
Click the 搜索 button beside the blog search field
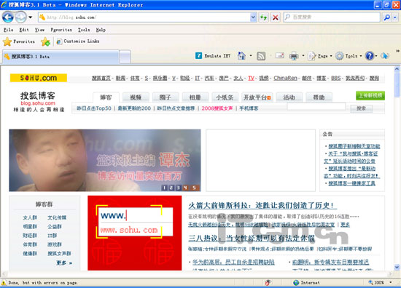(x=361, y=108)
